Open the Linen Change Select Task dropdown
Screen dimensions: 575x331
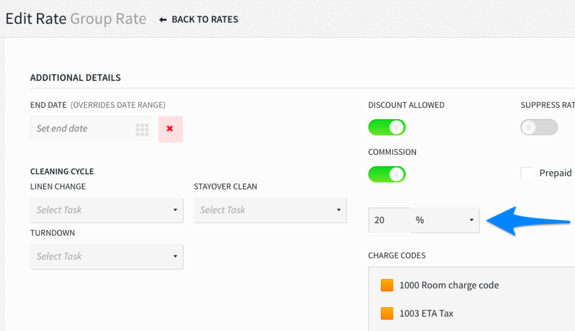(x=107, y=210)
